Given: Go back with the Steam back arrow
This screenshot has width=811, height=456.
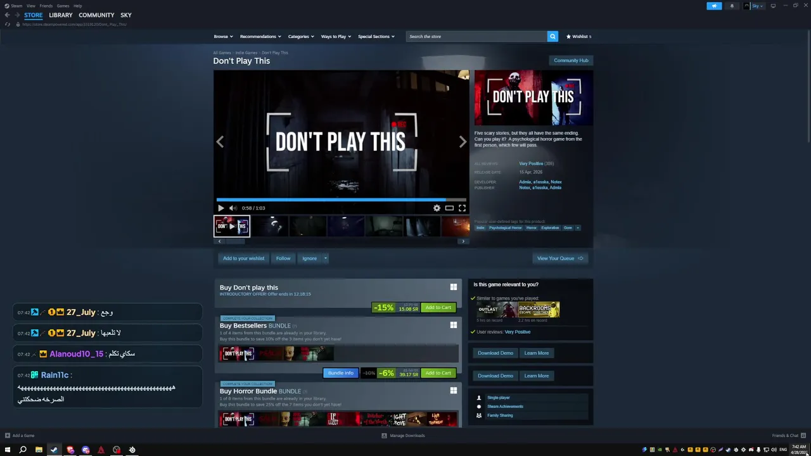Looking at the screenshot, I should tap(7, 15).
